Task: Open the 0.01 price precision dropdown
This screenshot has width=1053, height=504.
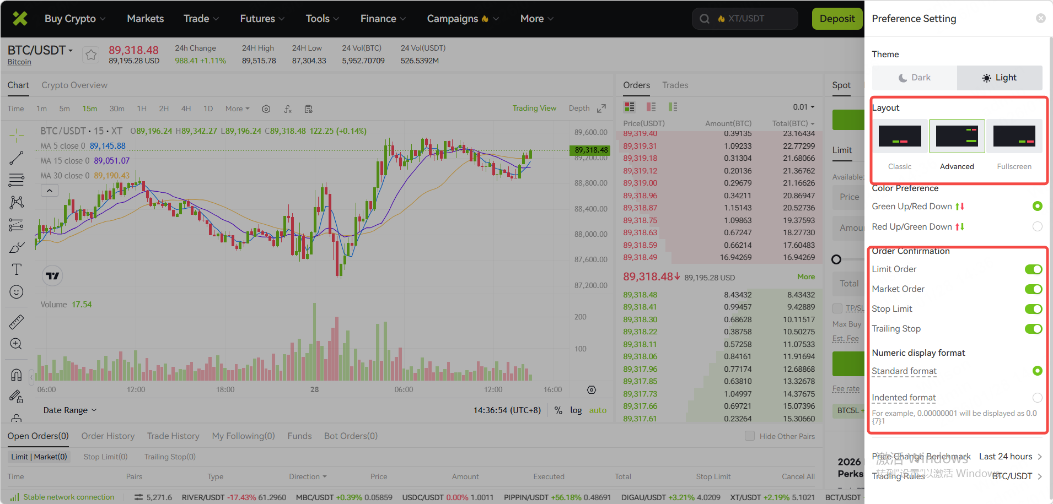Action: pyautogui.click(x=803, y=107)
